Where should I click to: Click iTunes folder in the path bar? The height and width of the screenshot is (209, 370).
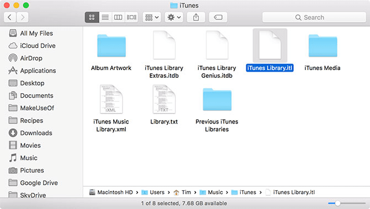[x=244, y=192]
